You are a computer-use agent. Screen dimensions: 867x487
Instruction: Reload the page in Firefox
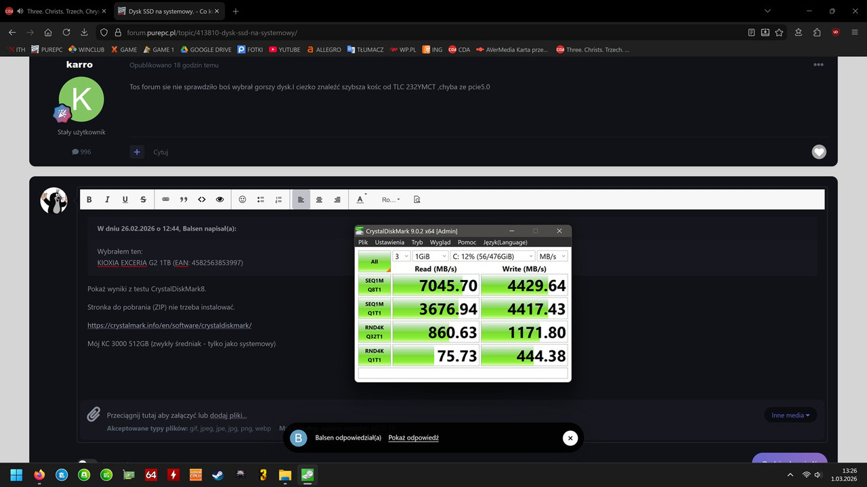click(66, 32)
